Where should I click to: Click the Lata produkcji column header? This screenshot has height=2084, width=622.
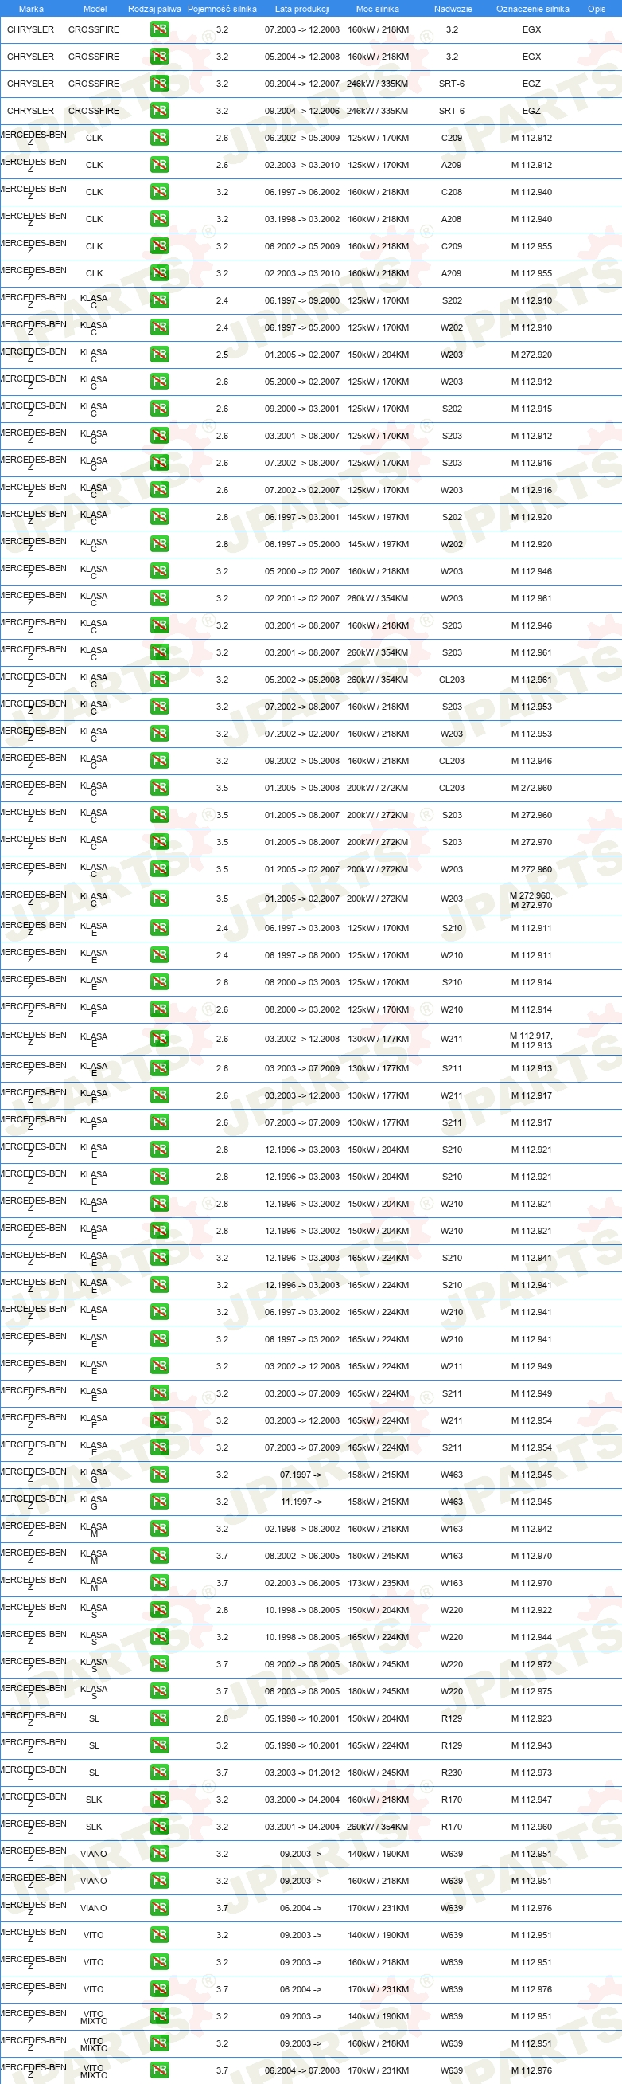click(302, 9)
